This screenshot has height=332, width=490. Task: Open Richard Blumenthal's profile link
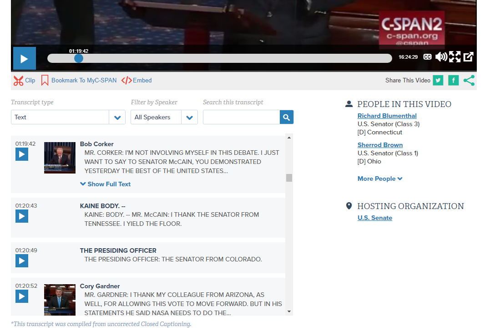[x=387, y=116]
